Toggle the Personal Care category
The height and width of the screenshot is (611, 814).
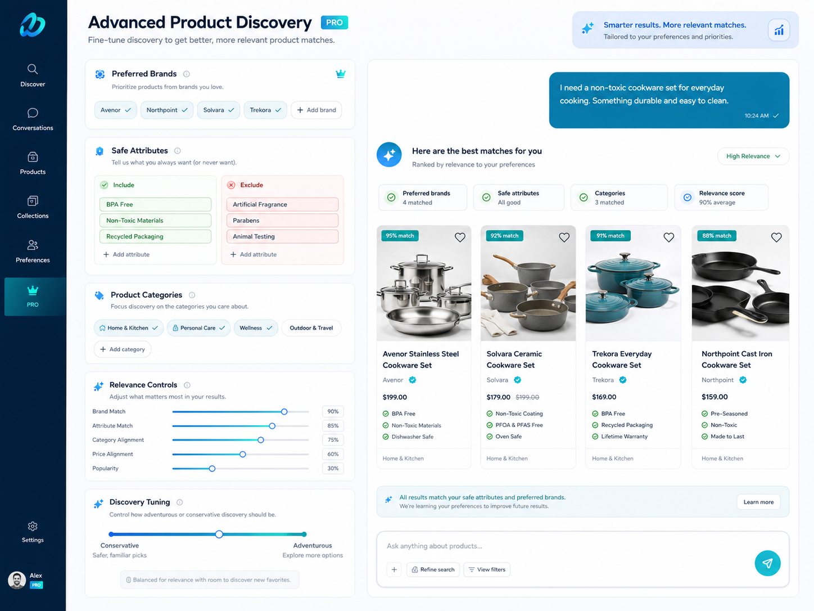(198, 328)
